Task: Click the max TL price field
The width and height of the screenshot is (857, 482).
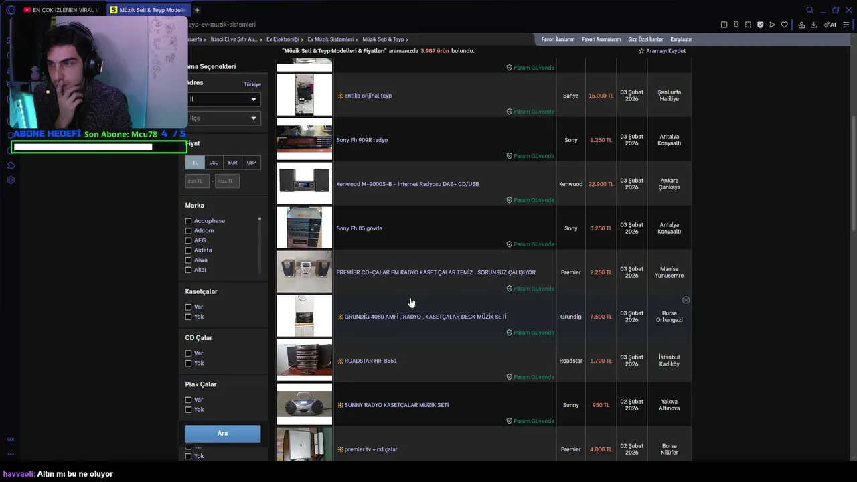Action: tap(227, 181)
